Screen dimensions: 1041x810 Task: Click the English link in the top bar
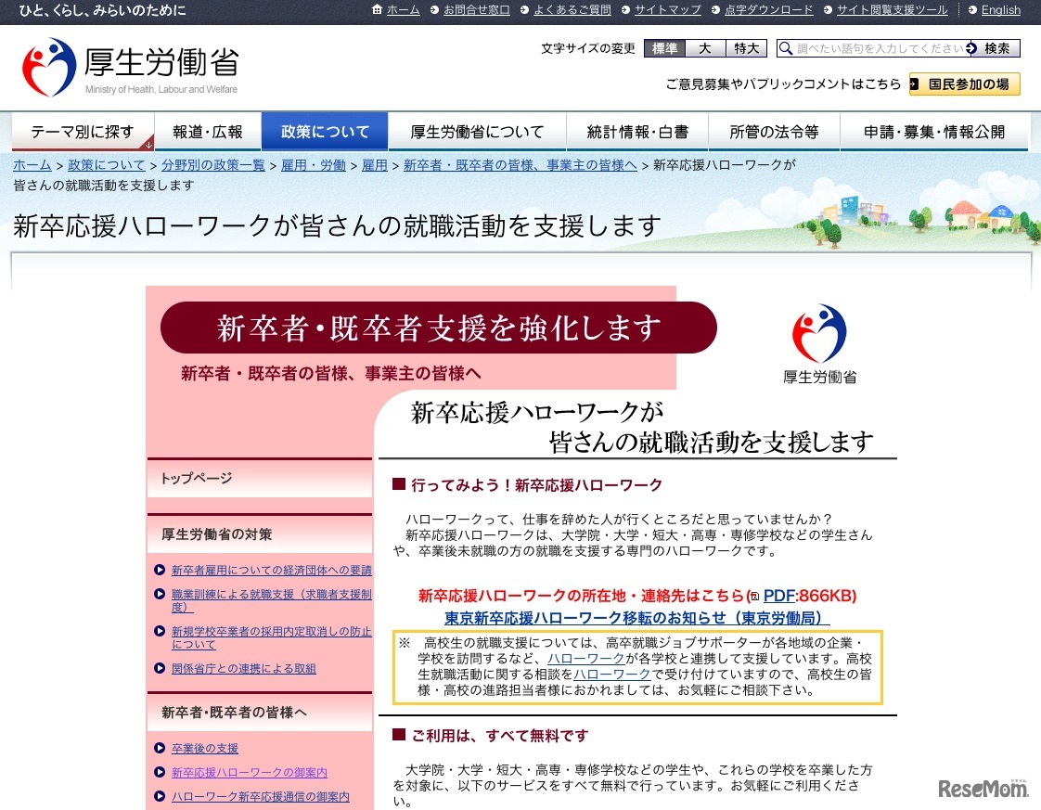[1001, 10]
